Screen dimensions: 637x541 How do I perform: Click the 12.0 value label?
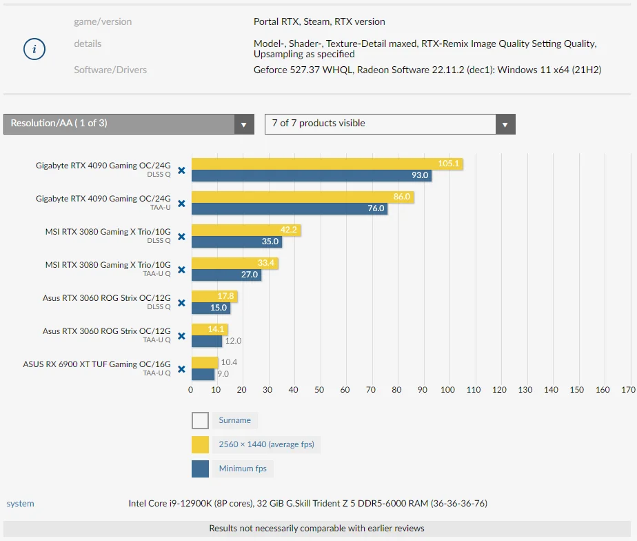pyautogui.click(x=233, y=341)
